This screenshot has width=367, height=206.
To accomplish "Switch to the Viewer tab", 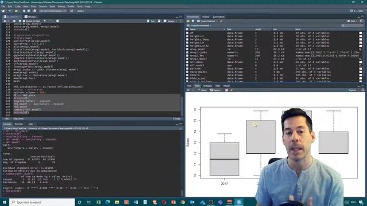I will [x=227, y=86].
